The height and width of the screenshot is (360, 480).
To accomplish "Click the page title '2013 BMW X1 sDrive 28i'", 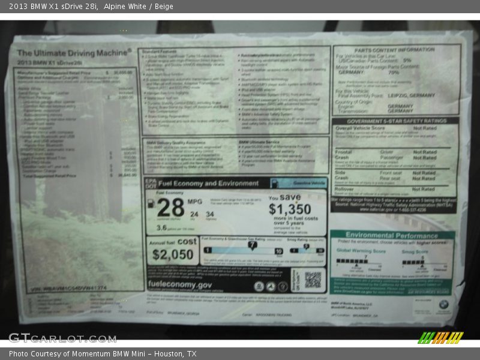I will [53, 7].
